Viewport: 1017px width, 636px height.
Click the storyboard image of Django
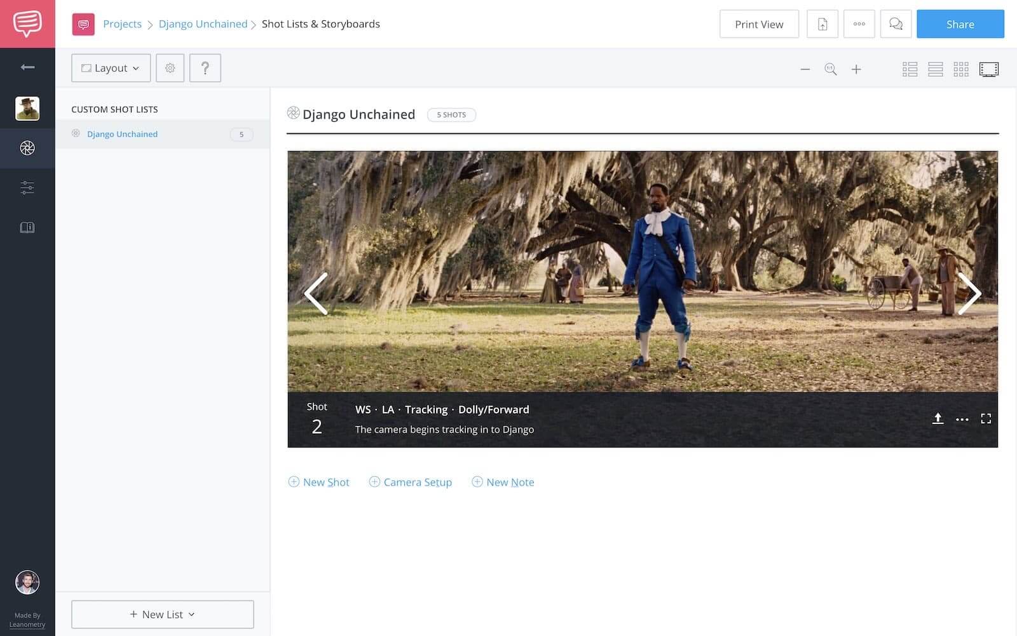click(643, 271)
